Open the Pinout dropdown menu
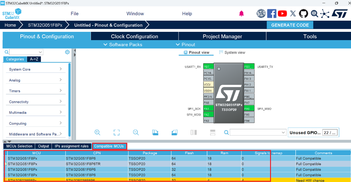 (x=185, y=44)
